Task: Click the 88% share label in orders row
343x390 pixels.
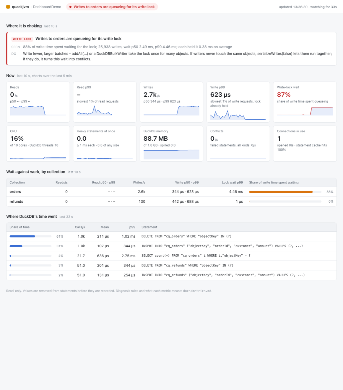Action: (330, 192)
